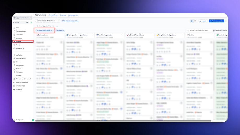Click Gestionar campos label
240x135 pixels.
(x=221, y=30)
